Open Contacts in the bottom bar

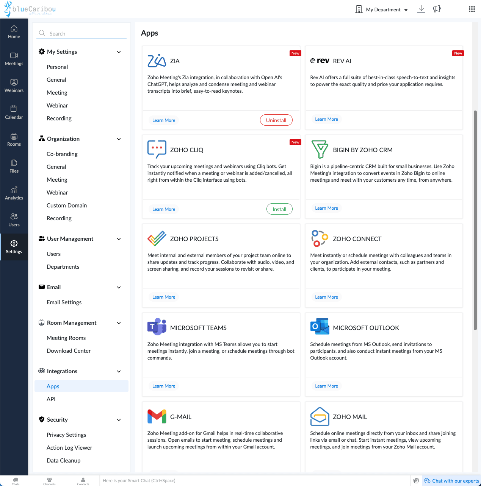coord(83,481)
